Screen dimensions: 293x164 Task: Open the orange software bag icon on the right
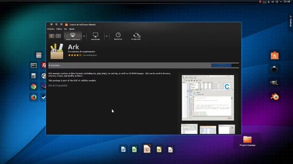tap(275, 56)
